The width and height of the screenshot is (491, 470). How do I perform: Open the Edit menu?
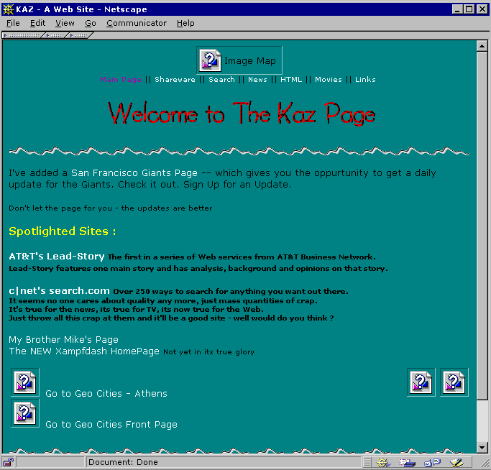click(37, 23)
